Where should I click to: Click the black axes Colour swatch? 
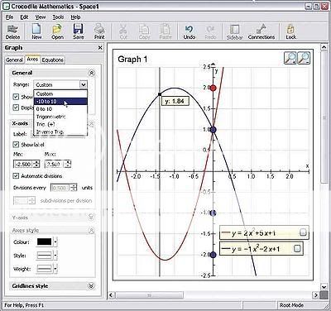(x=44, y=242)
